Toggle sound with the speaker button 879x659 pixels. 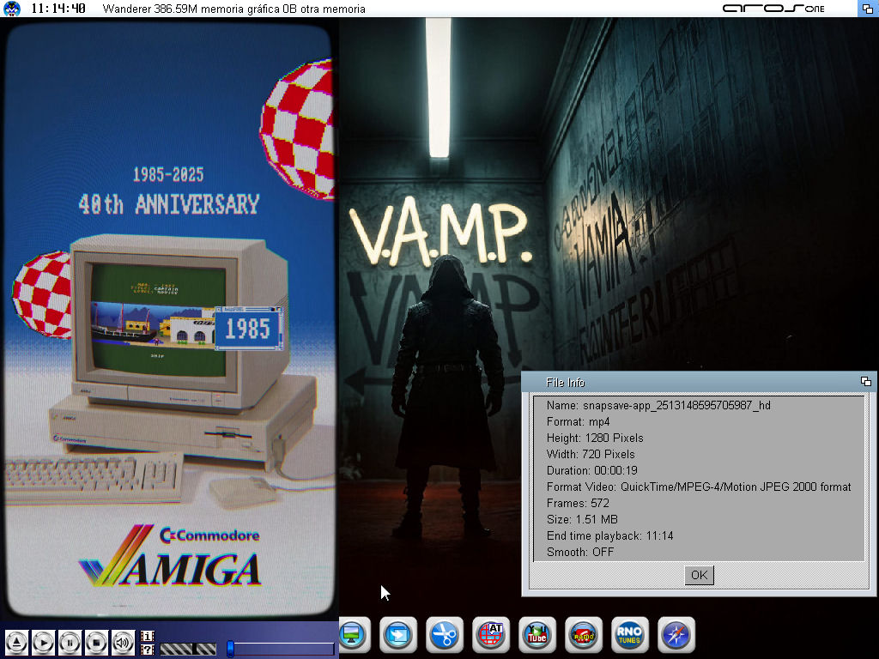tap(123, 642)
